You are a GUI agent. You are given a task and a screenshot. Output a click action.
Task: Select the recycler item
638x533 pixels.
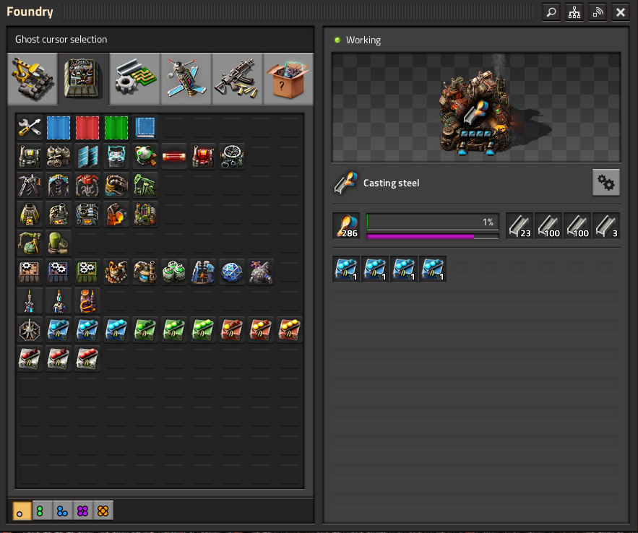point(145,214)
